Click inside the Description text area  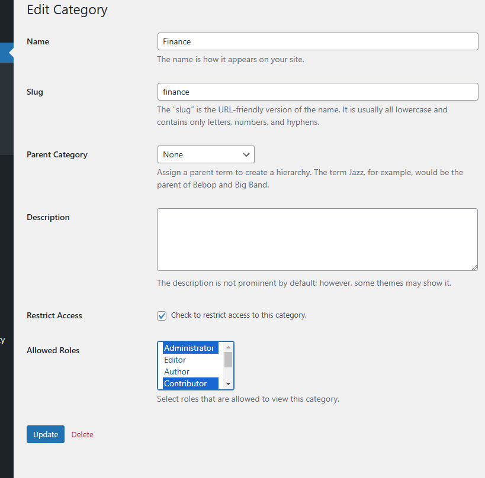pyautogui.click(x=317, y=239)
